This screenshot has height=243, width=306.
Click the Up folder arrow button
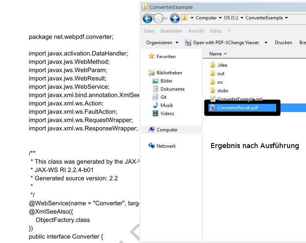[175, 18]
